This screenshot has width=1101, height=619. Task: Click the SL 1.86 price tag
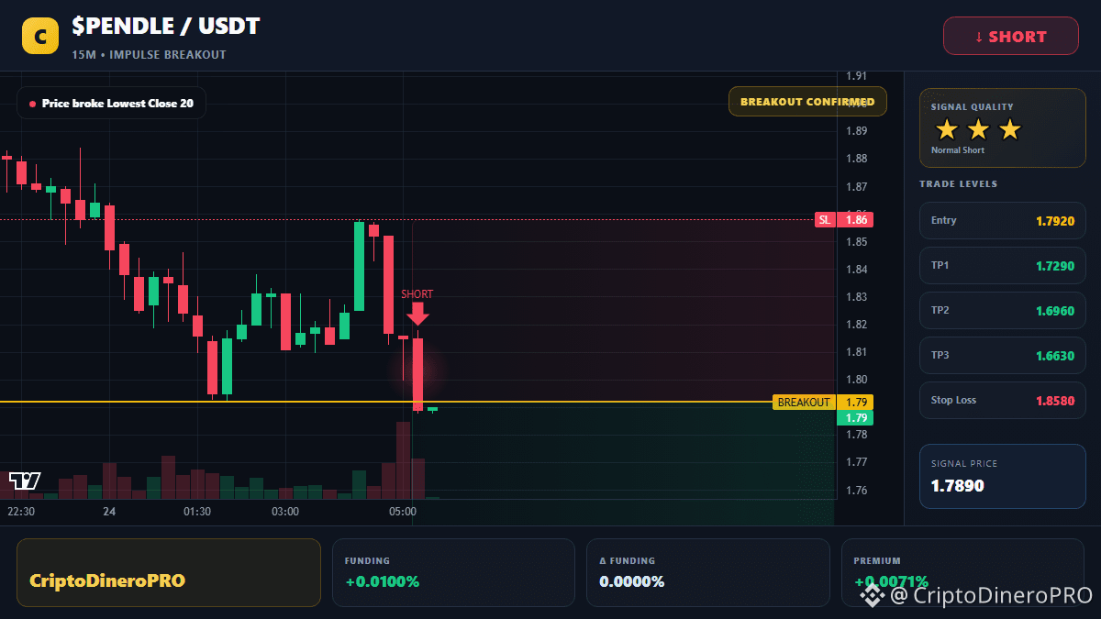pos(844,220)
